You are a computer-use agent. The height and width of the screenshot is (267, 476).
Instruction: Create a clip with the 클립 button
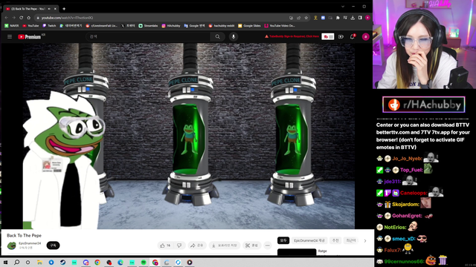251,245
